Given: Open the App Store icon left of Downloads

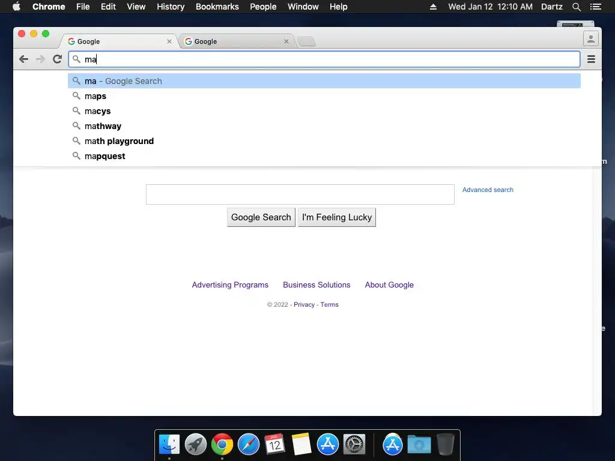Looking at the screenshot, I should (x=393, y=445).
